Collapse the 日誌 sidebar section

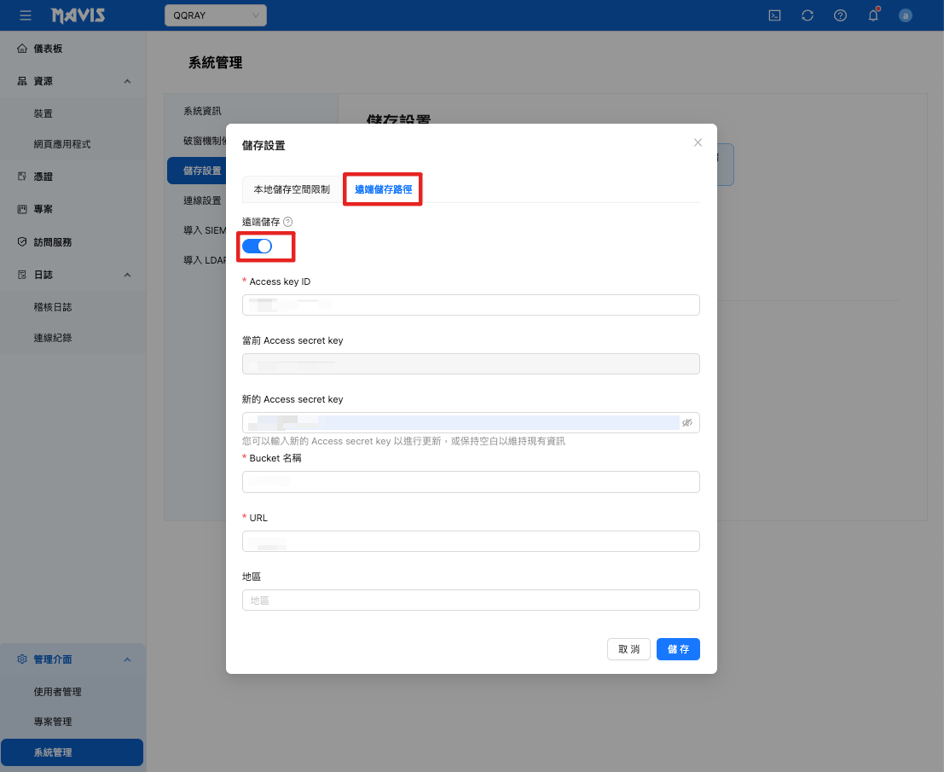point(127,275)
